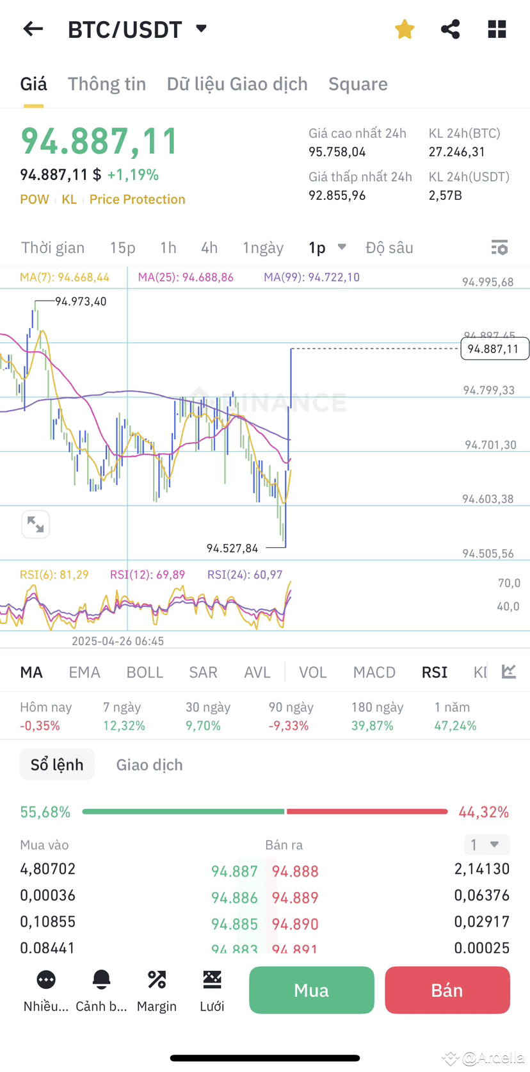Tap the 90 ngày -9,33% performance
Image resolution: width=530 pixels, height=1072 pixels.
(x=291, y=716)
